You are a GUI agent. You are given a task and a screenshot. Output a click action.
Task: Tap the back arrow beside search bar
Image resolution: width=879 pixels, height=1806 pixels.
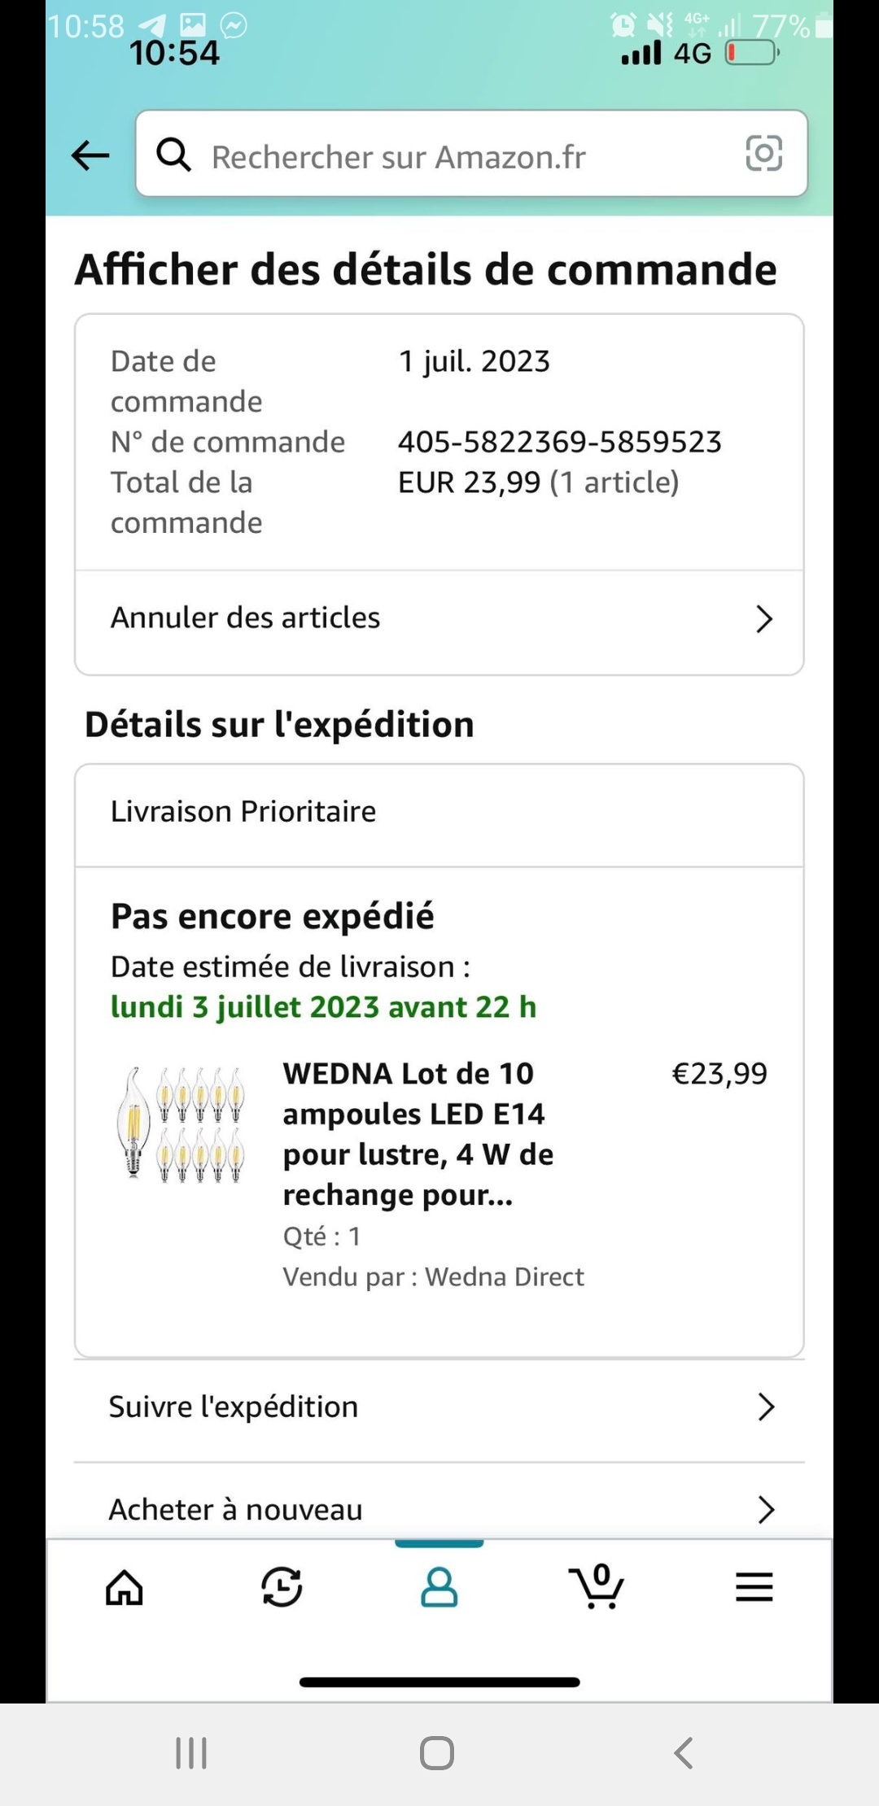(x=90, y=155)
